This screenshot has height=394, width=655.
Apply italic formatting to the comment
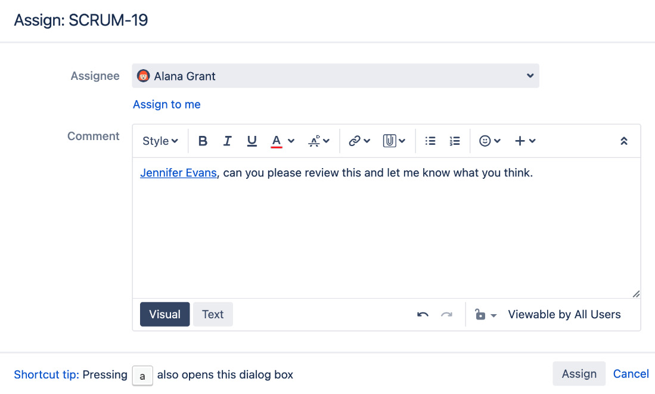(x=227, y=141)
